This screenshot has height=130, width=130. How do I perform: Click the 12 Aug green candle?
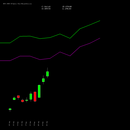(14, 99)
